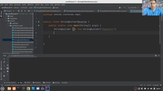Viewport: 163px width, 91px height.
Task: Click the green Rerun icon in Run panel
Action: tap(4, 59)
